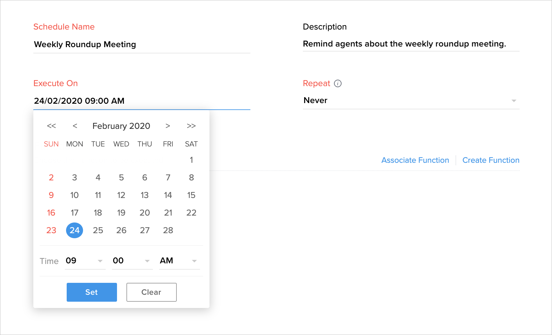Select February 10 in the calendar
The height and width of the screenshot is (335, 552).
click(75, 195)
